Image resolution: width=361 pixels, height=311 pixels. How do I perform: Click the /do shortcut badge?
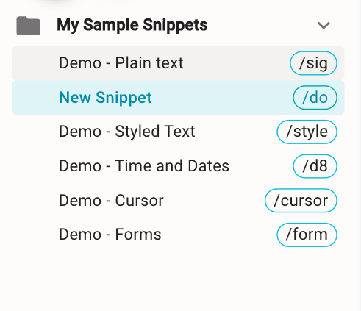click(x=315, y=98)
